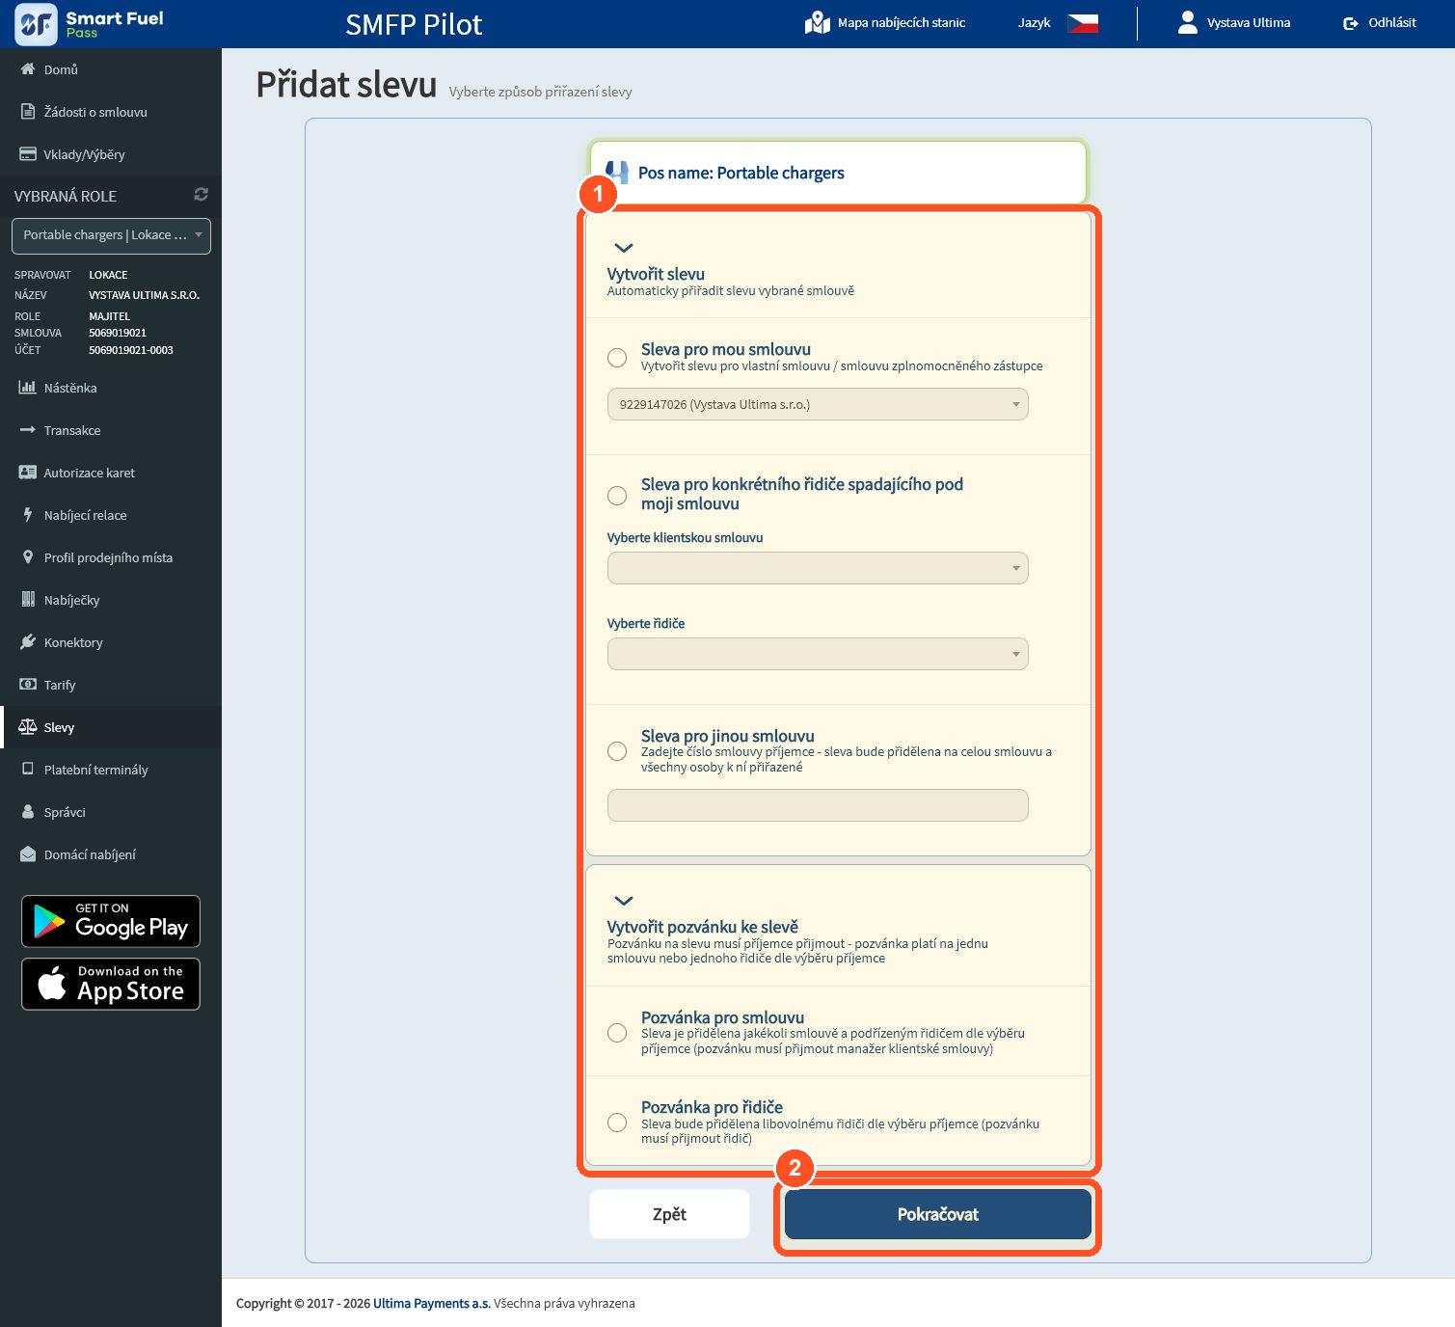Click the Pos name store icon
This screenshot has height=1327, width=1455.
[x=619, y=173]
